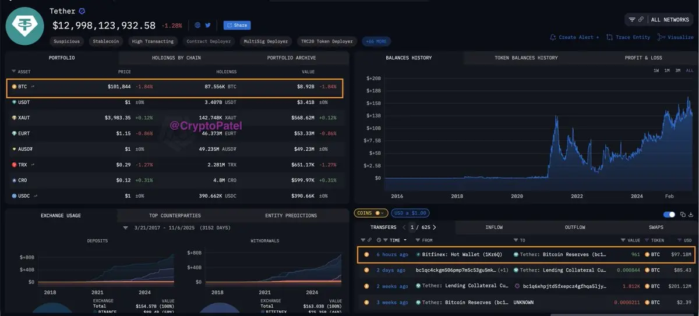Set chart range to 3M
699x316 pixels.
[x=678, y=70]
